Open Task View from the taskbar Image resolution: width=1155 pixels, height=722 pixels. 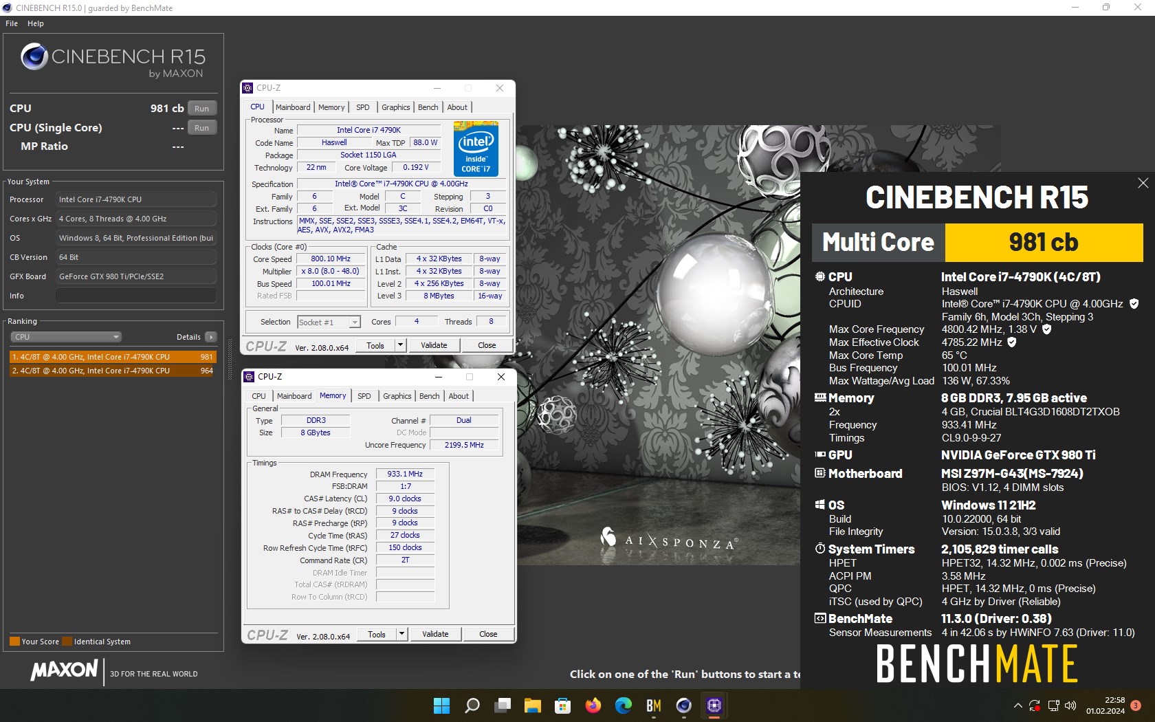pos(503,705)
